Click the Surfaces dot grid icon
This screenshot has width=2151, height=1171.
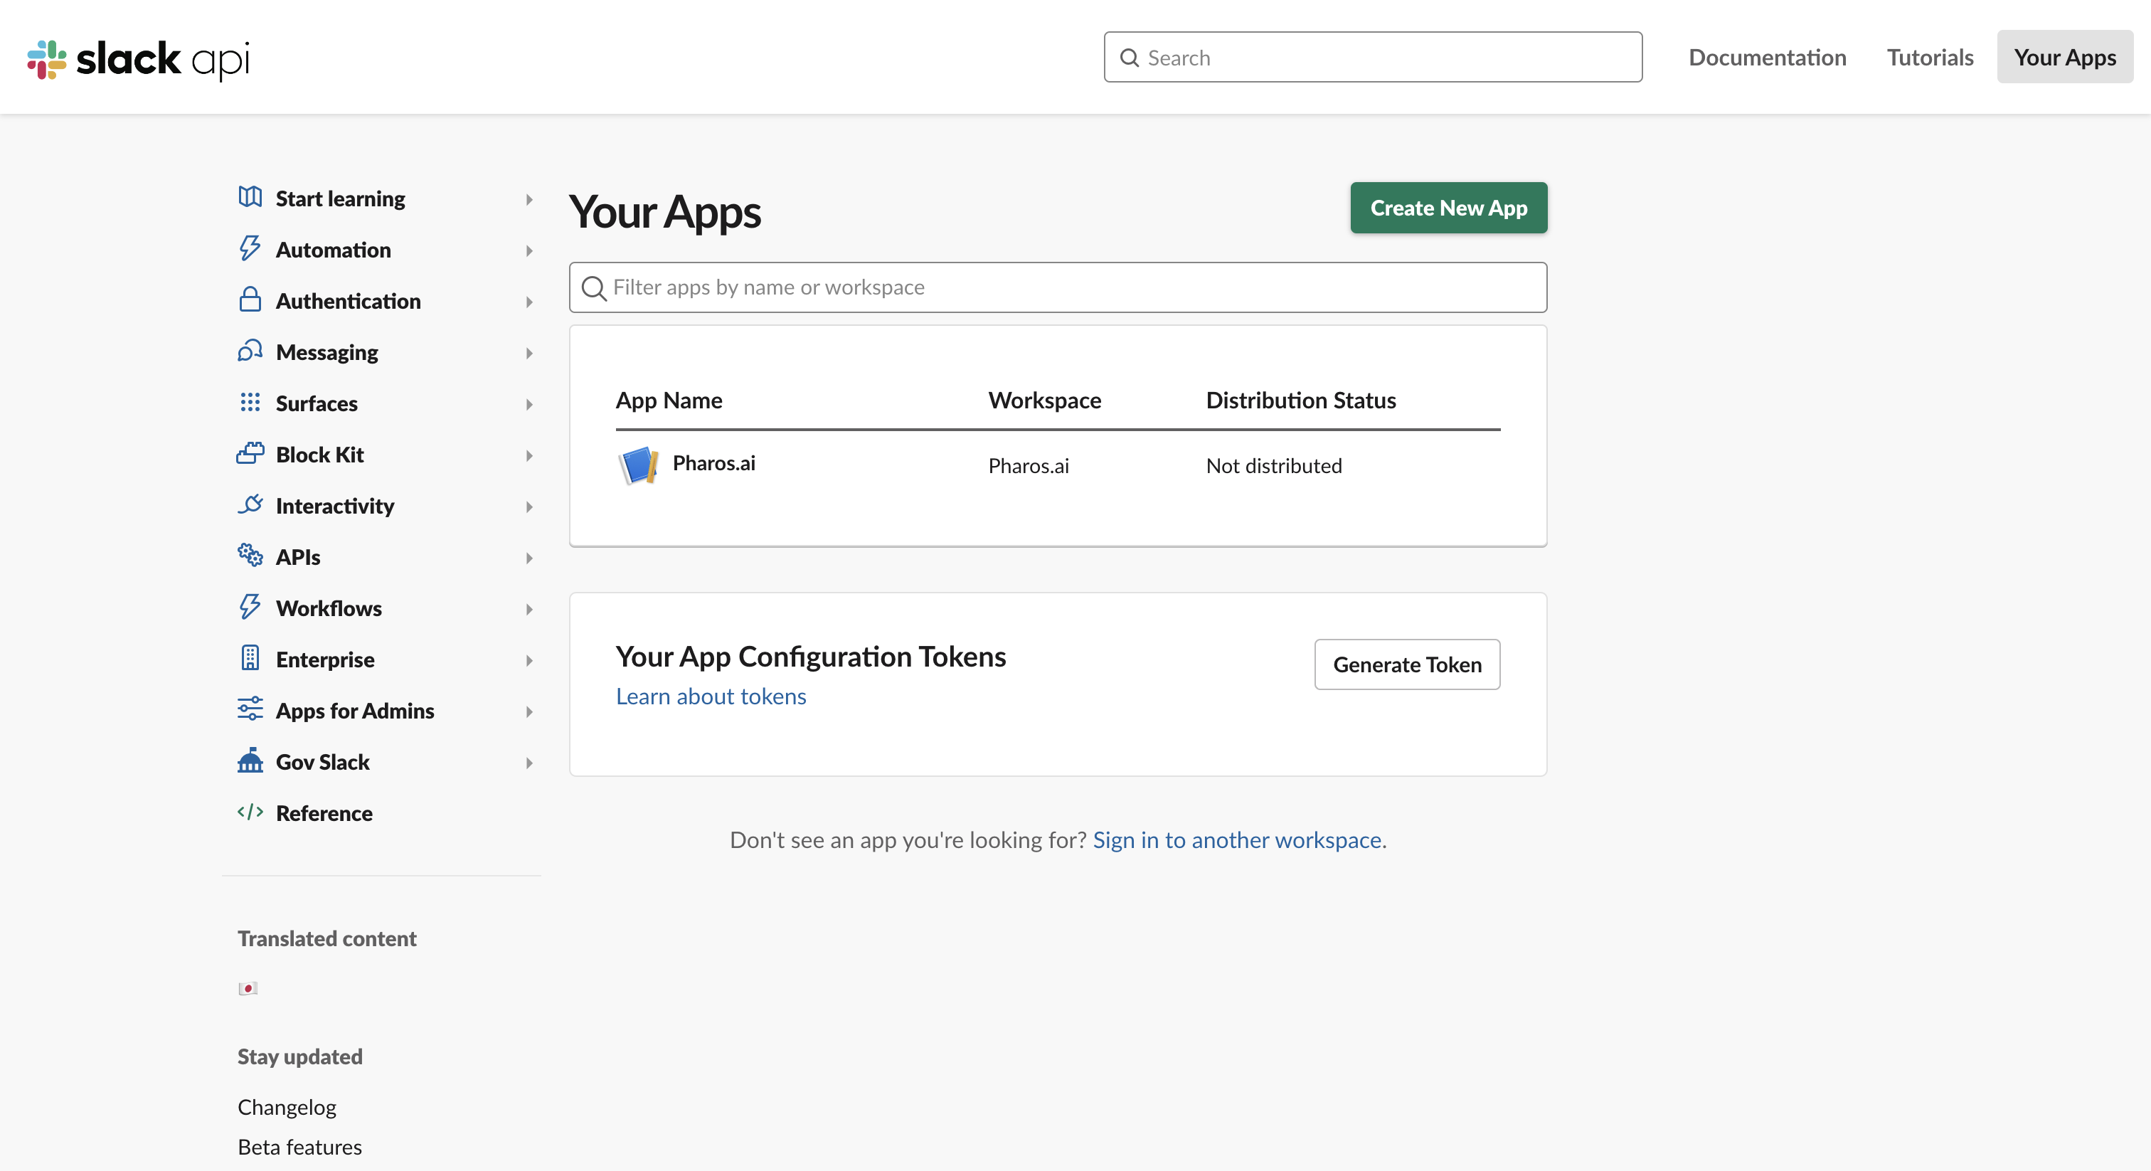[250, 402]
